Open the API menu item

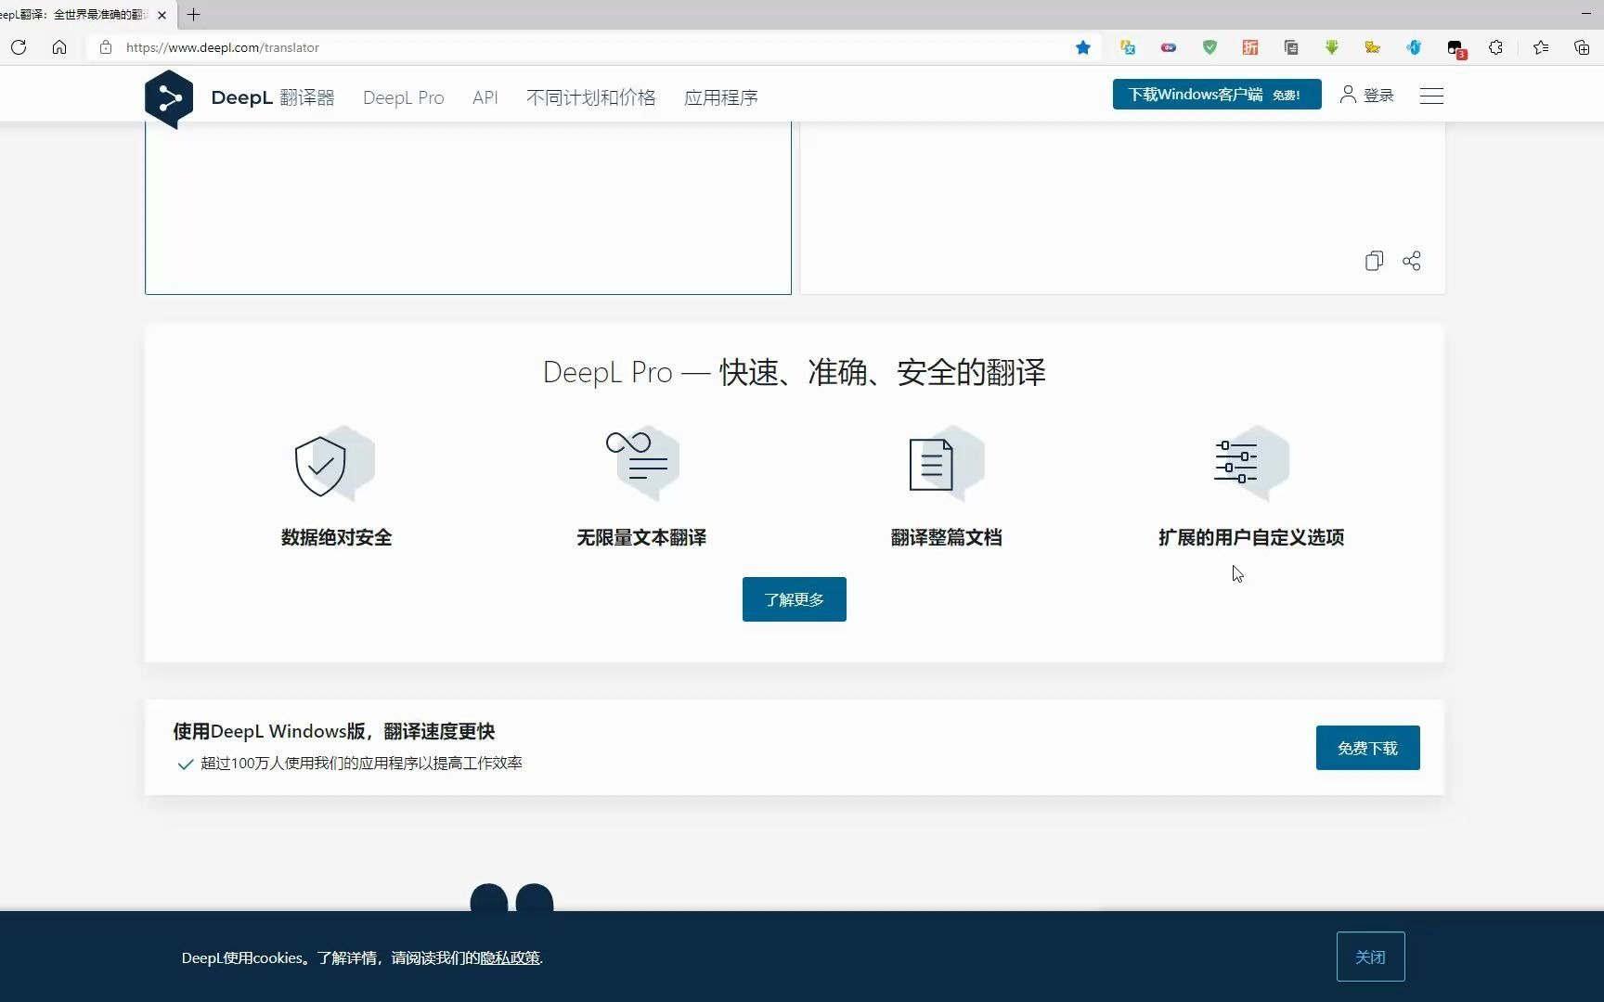[485, 97]
